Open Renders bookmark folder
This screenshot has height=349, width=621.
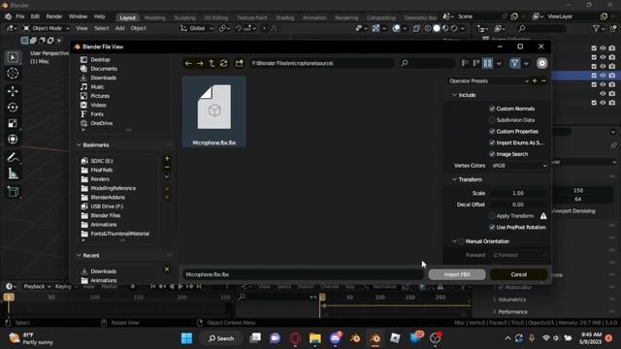point(100,179)
